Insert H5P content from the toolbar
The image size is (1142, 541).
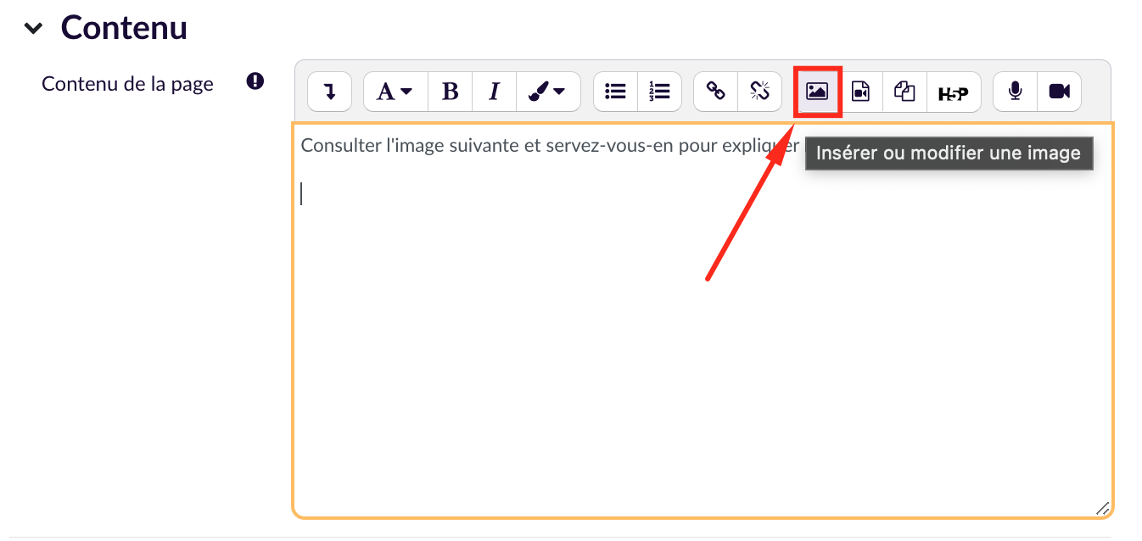pyautogui.click(x=953, y=92)
